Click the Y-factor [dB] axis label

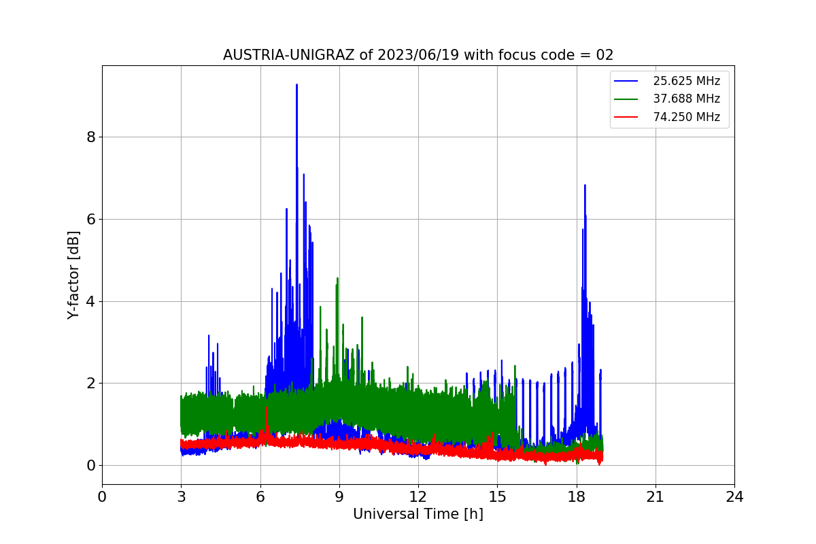73,275
